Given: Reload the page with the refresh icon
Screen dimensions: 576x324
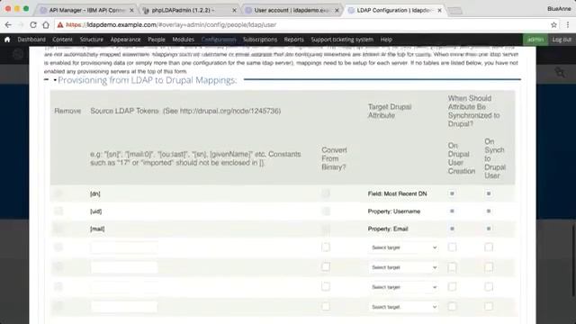Looking at the screenshot, I should [33, 24].
